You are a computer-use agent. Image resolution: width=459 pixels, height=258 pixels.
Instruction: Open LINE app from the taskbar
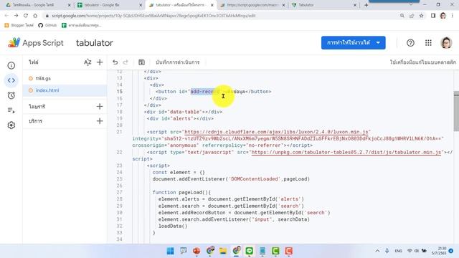[249, 251]
